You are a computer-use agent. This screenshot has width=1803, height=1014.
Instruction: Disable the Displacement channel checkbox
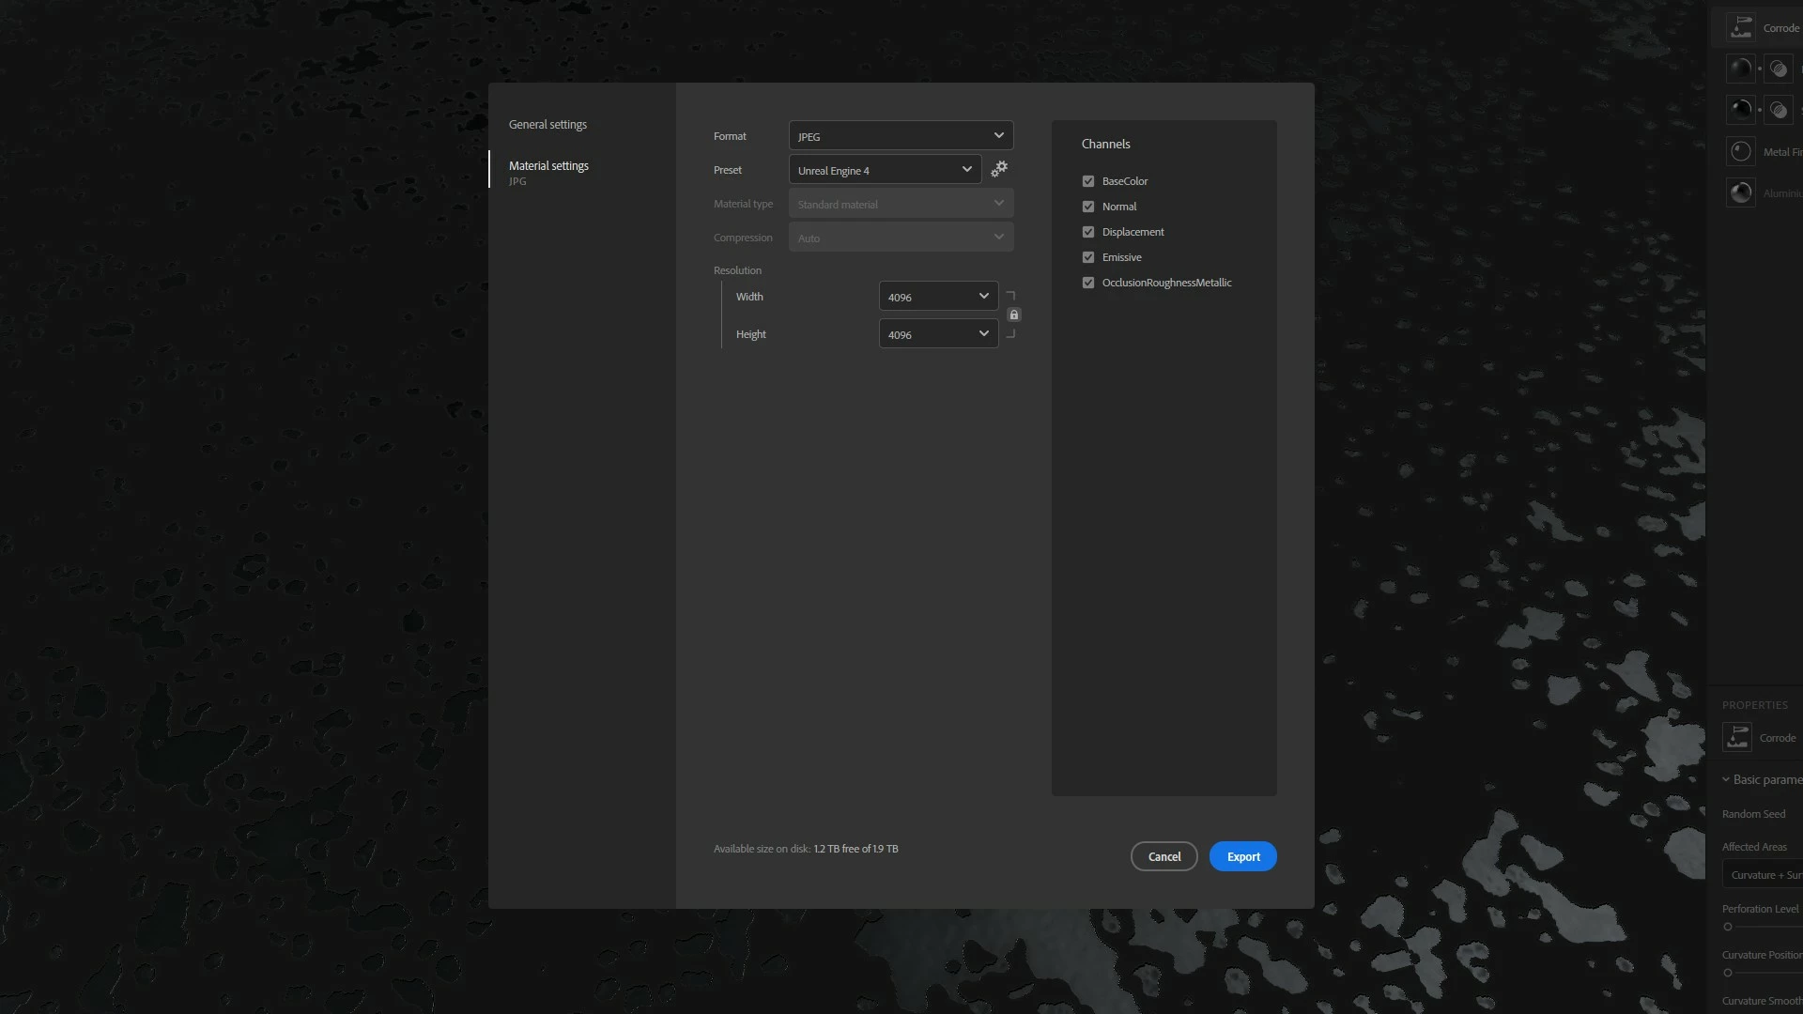coord(1088,232)
